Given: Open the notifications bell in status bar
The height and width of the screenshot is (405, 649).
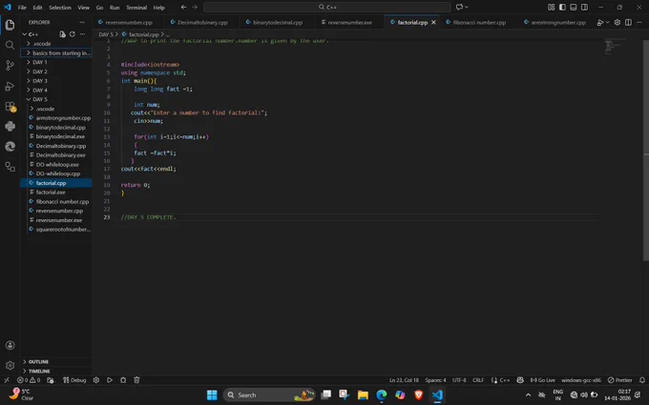Looking at the screenshot, I should pos(642,380).
